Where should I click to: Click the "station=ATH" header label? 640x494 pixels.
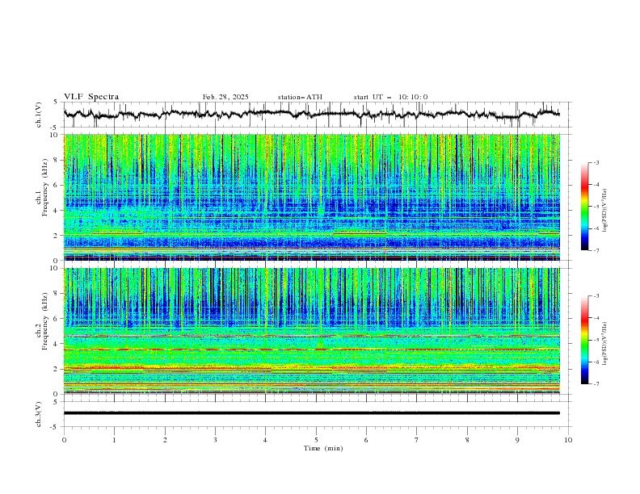[300, 97]
